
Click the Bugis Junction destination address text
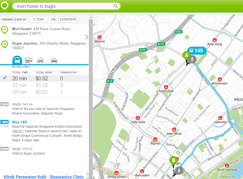(x=49, y=46)
